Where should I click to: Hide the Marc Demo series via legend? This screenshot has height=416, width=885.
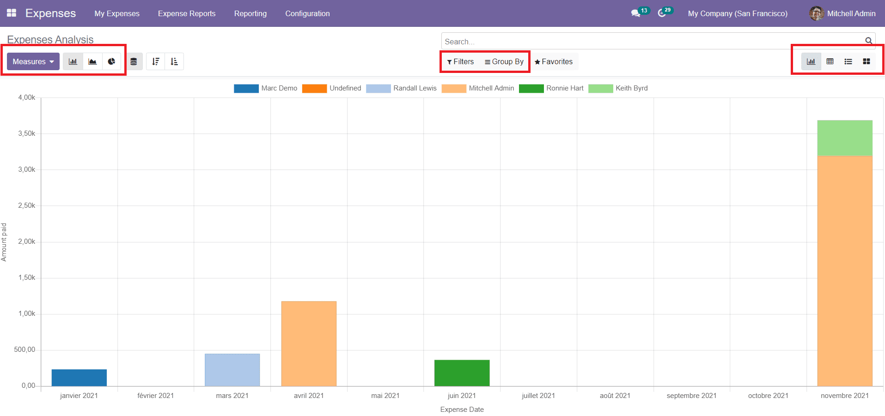[x=279, y=88]
